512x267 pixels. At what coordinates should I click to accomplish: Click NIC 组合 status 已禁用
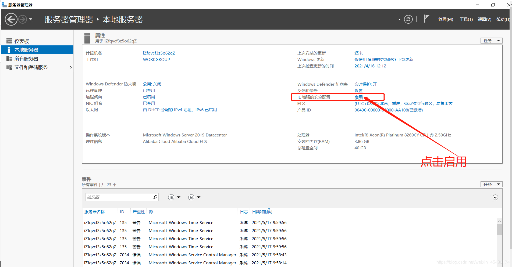point(149,103)
